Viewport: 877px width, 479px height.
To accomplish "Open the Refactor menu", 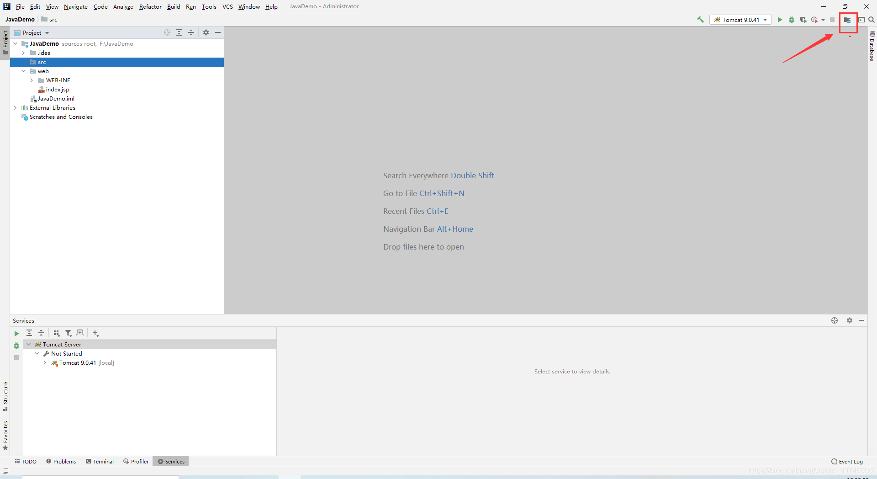I will click(150, 6).
